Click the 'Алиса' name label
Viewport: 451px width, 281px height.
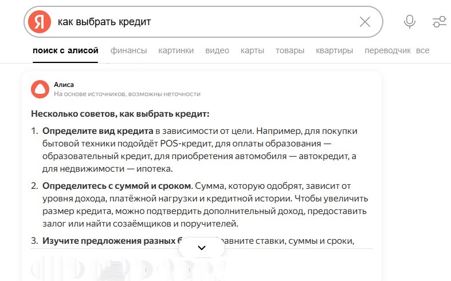pos(64,85)
